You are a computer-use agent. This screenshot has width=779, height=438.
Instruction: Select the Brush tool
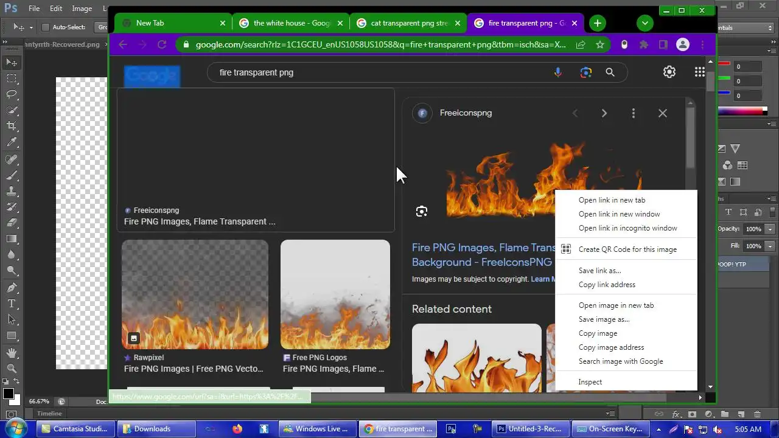point(12,175)
